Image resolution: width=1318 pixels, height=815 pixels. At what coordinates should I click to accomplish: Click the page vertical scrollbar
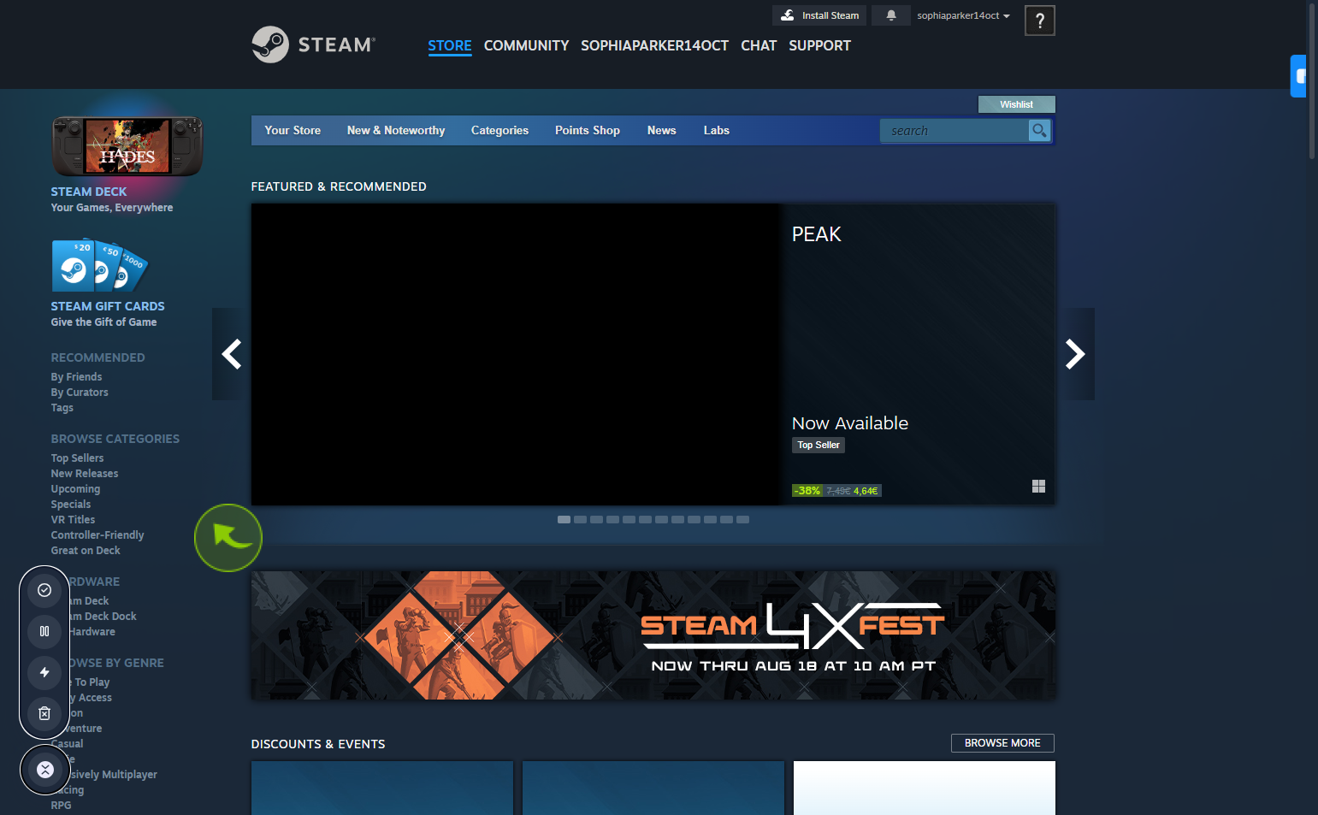[1312, 81]
